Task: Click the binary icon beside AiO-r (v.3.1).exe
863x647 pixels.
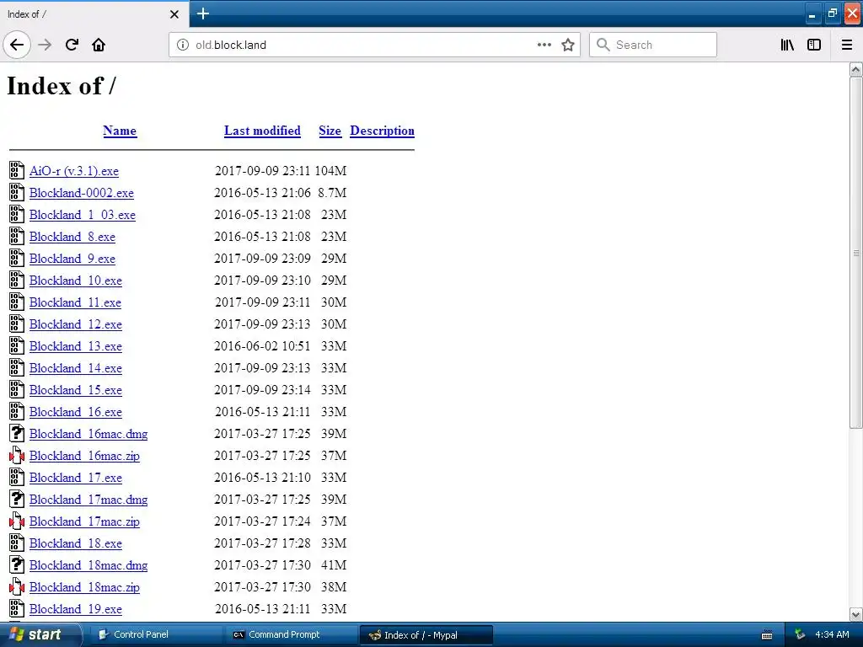Action: (17, 170)
